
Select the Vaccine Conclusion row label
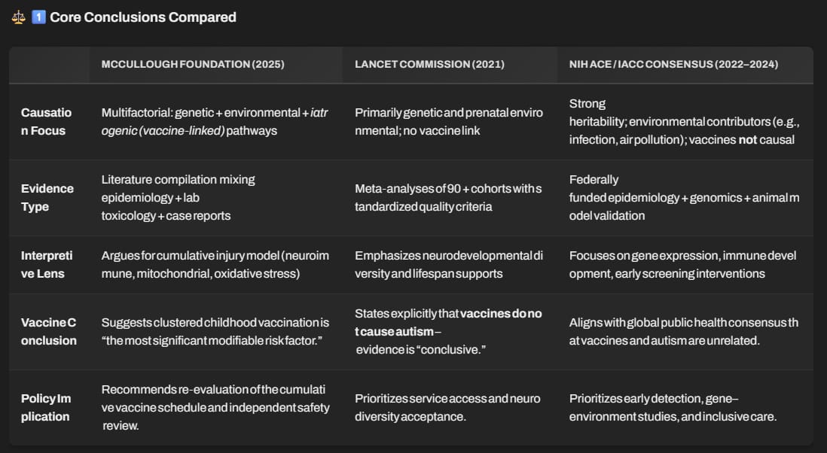48,331
